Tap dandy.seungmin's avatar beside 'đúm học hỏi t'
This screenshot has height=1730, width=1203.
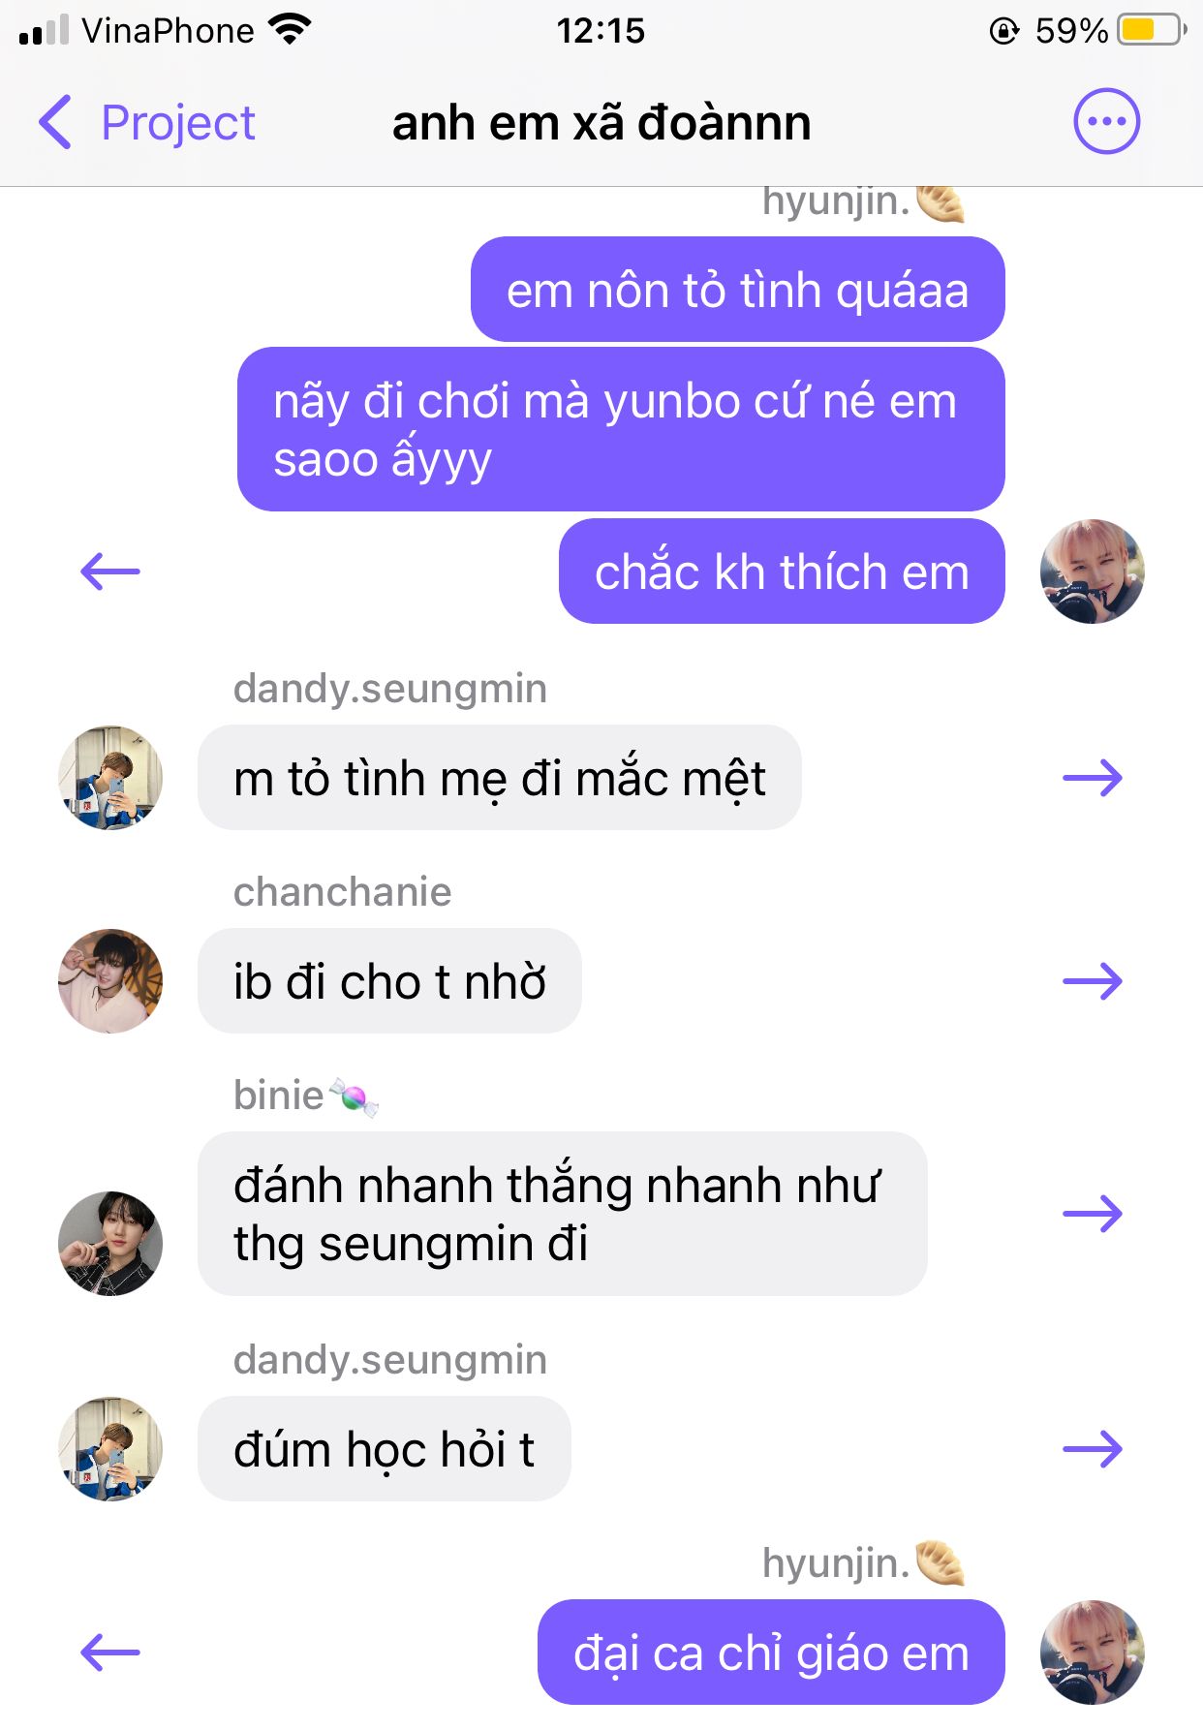click(x=110, y=1449)
